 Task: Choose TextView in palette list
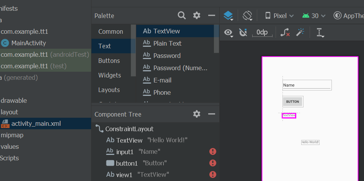175,31
